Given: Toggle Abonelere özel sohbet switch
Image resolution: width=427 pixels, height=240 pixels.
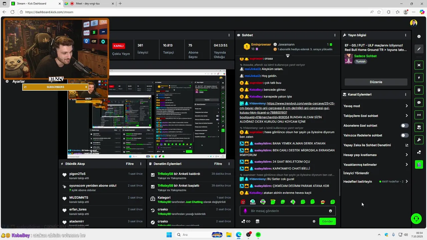Looking at the screenshot, I should (405, 126).
